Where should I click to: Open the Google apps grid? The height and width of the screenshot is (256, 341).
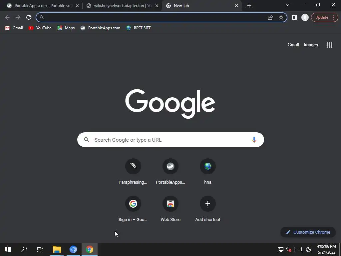(x=329, y=45)
